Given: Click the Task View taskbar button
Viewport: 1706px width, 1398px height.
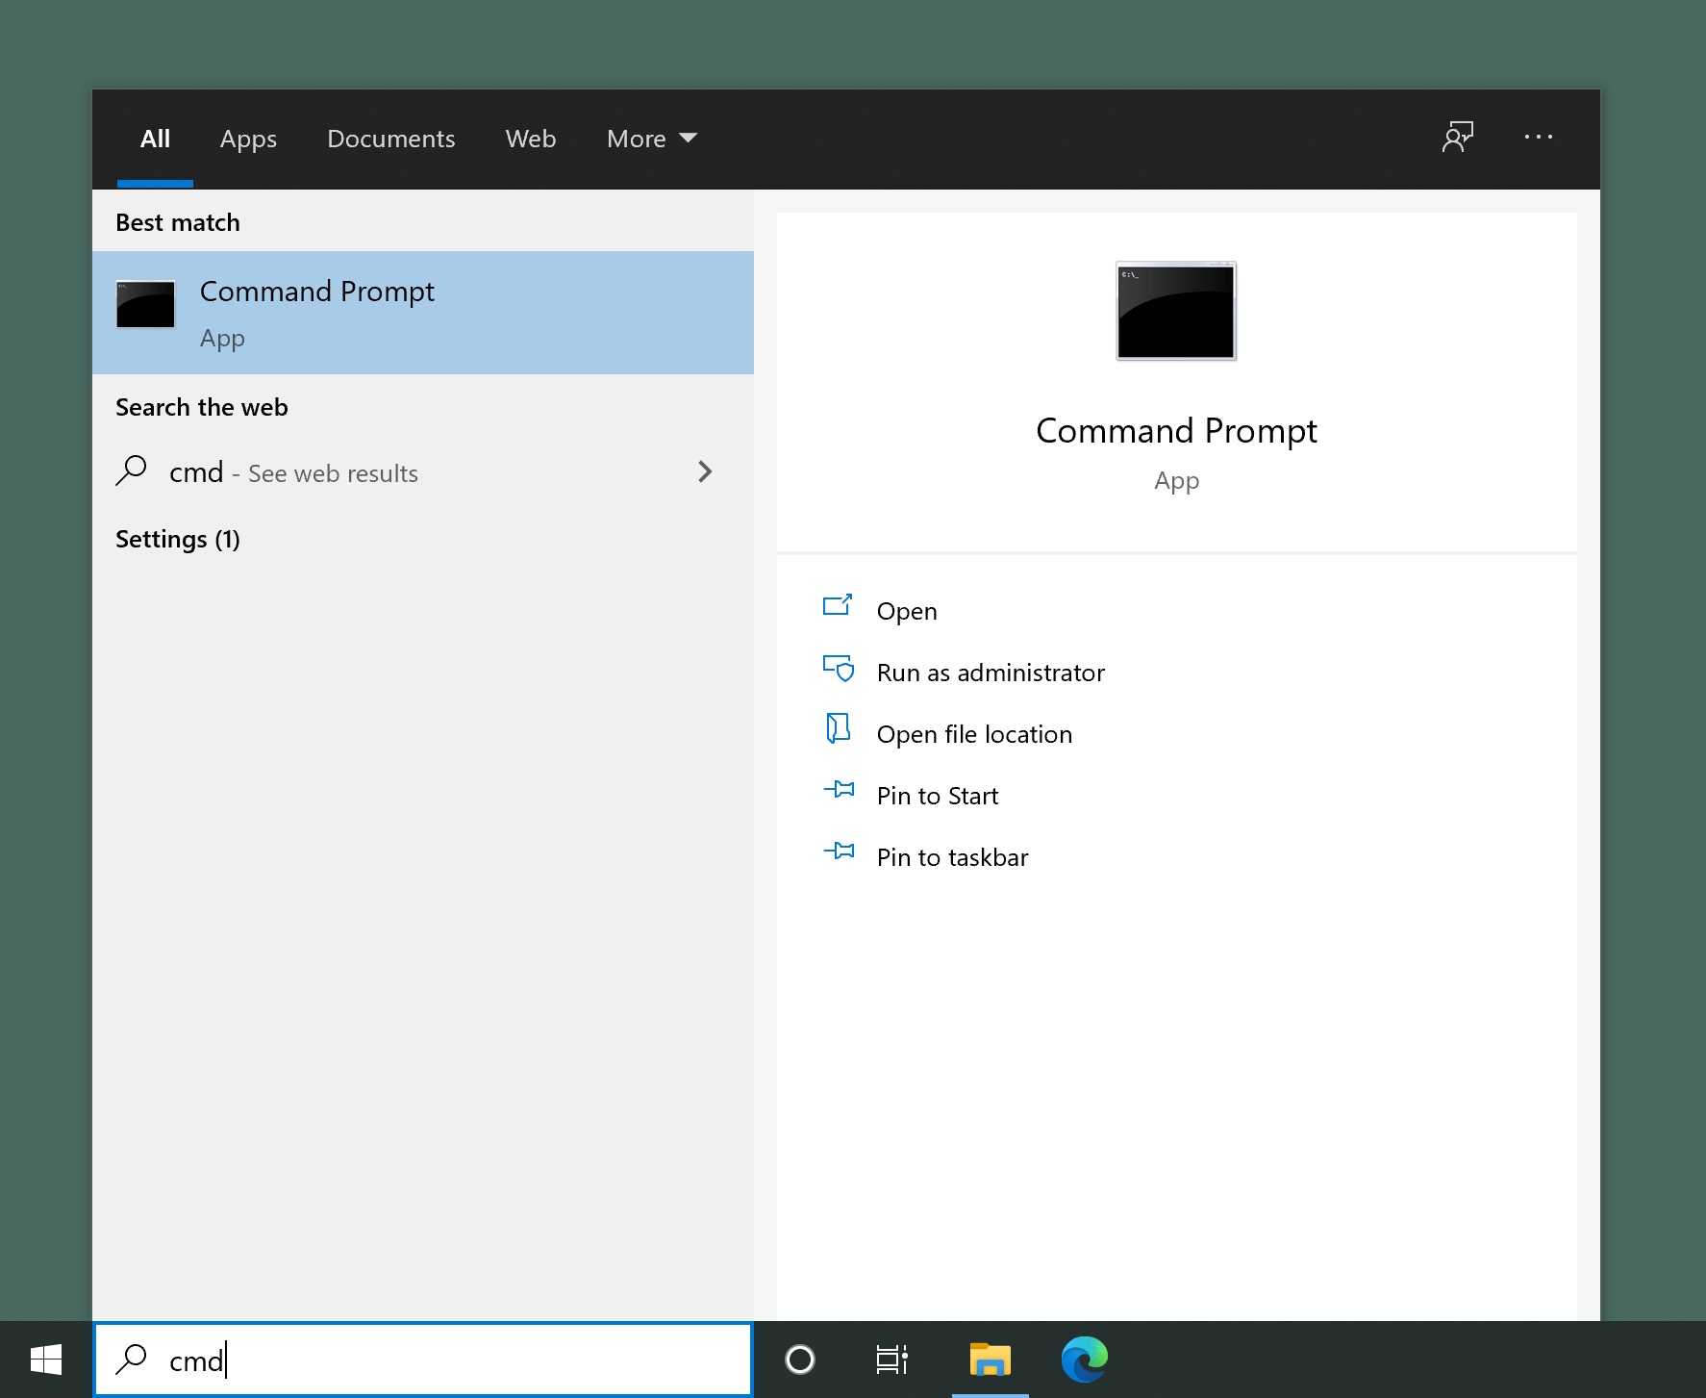Looking at the screenshot, I should point(891,1360).
